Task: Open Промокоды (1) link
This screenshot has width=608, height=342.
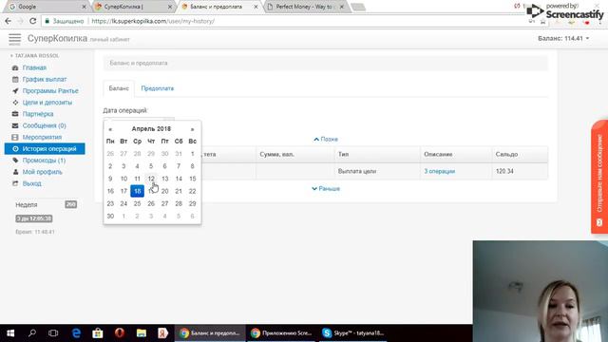Action: click(44, 161)
